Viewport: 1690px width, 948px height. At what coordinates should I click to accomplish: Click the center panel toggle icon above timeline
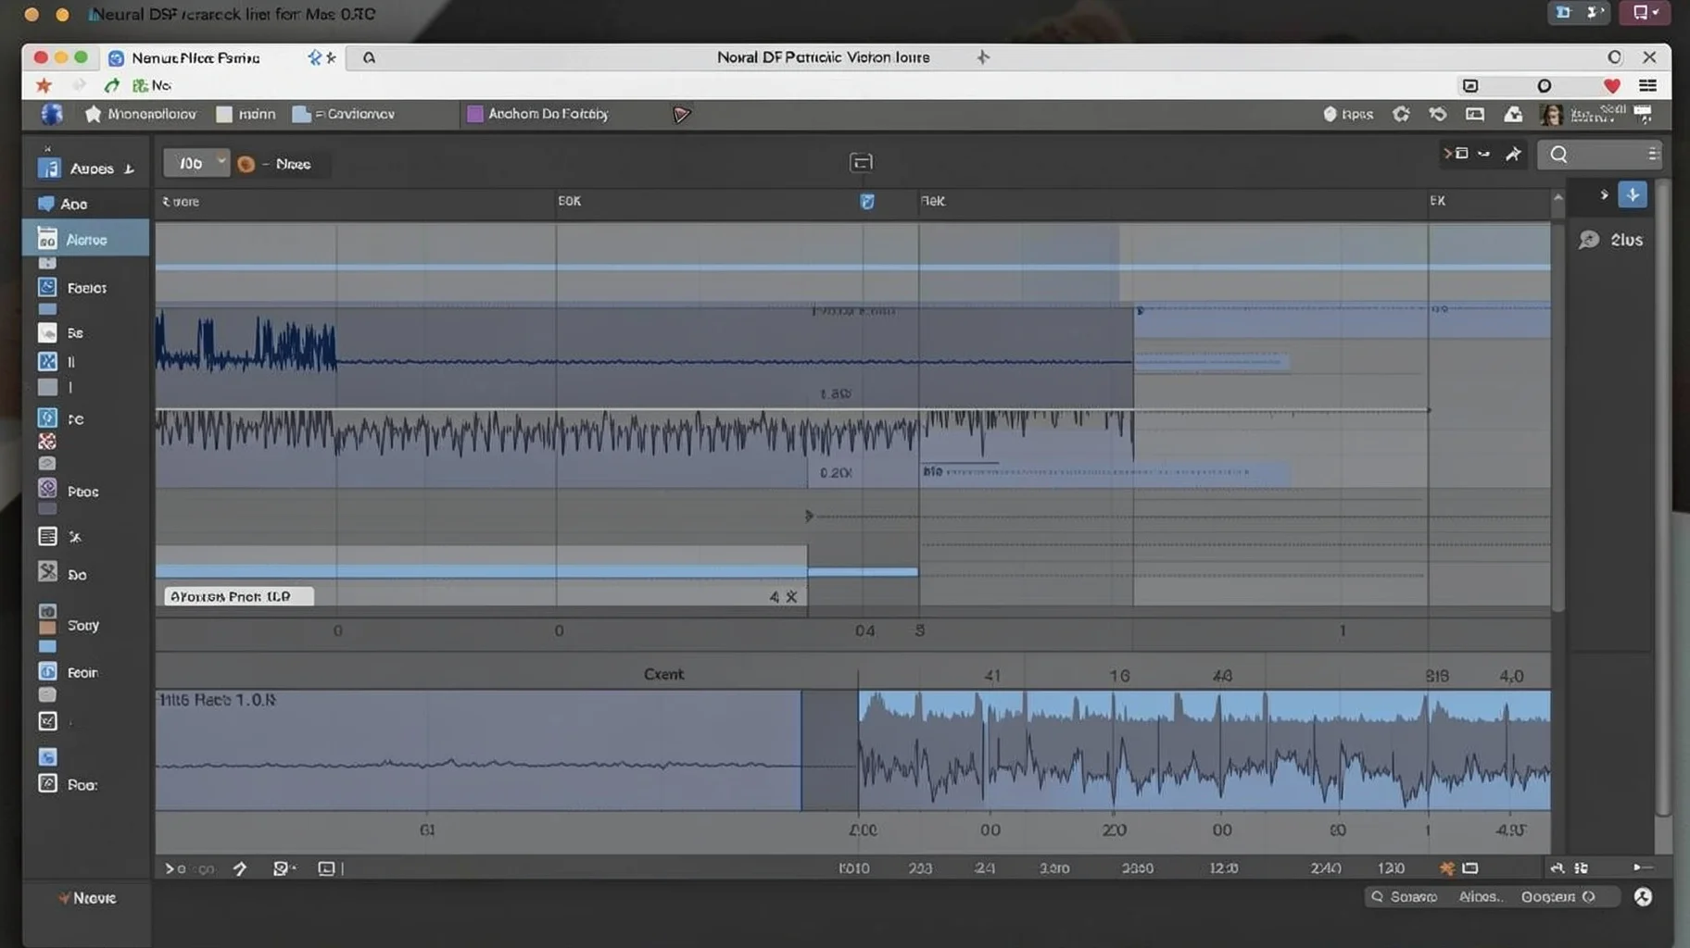tap(861, 162)
